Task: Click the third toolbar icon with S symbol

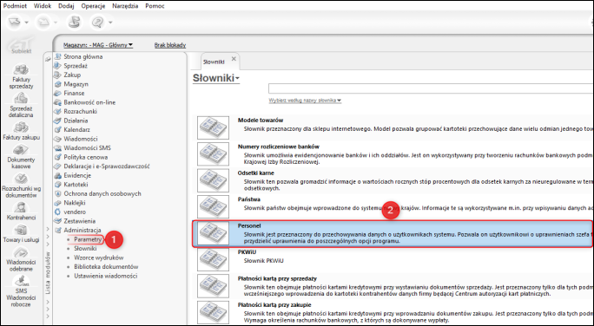Action: coord(75,23)
